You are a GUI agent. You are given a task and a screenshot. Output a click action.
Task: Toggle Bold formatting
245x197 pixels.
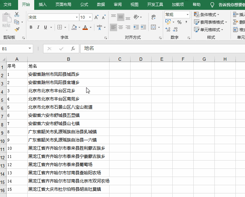coord(31,27)
